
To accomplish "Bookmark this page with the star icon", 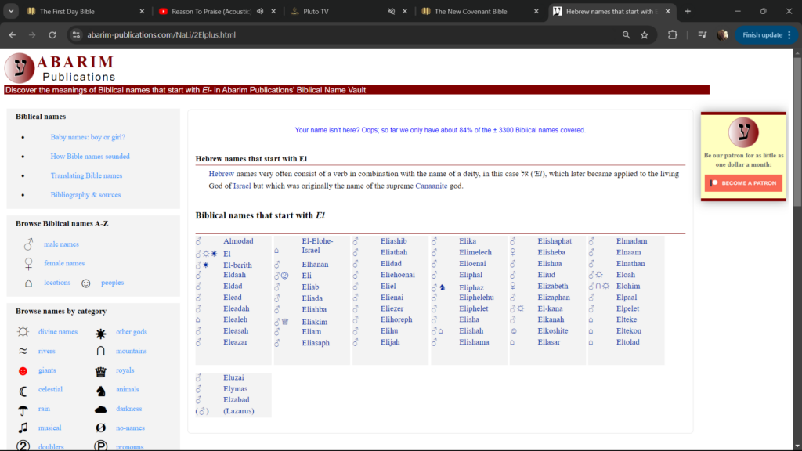I will point(645,35).
